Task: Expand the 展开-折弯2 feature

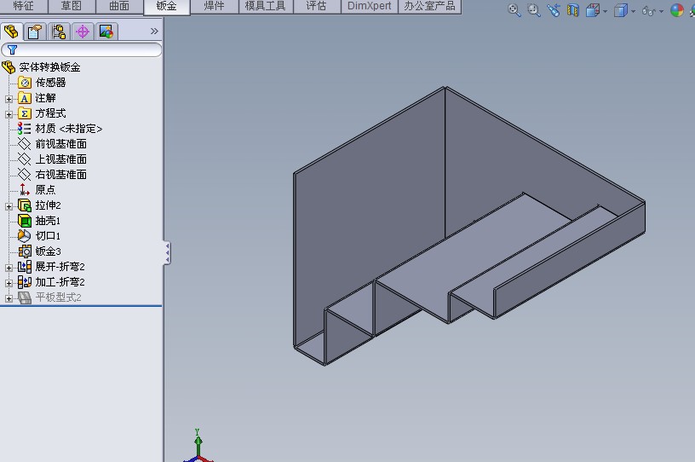Action: pyautogui.click(x=9, y=268)
